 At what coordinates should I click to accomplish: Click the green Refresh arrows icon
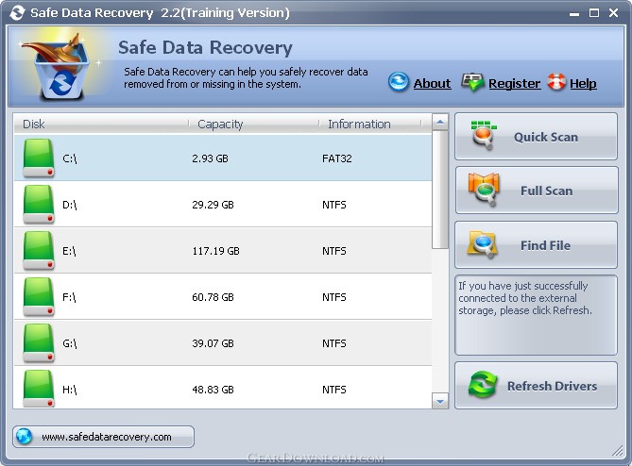[483, 385]
